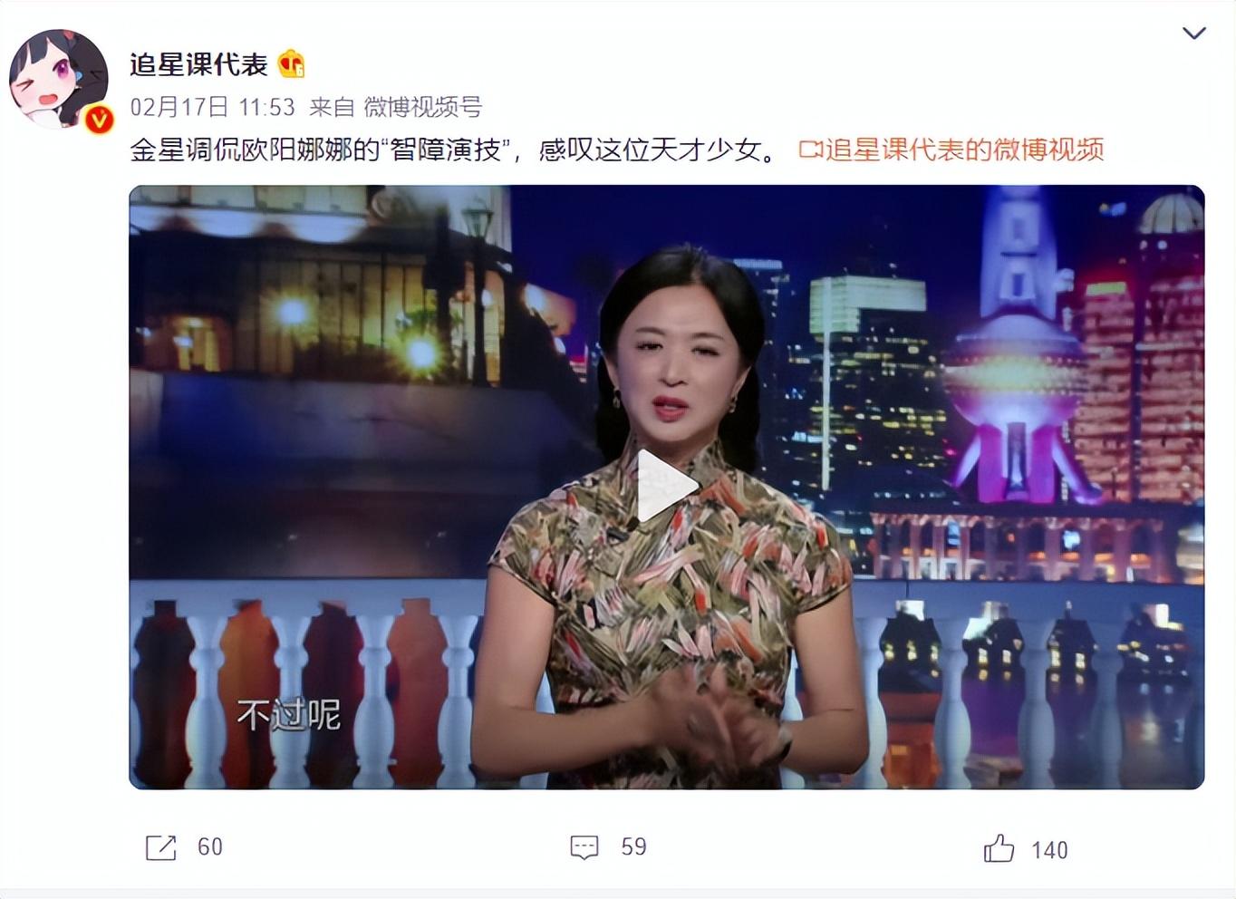The height and width of the screenshot is (899, 1236).
Task: Click the 02月17日 11:53 timestamp
Action: 213,107
